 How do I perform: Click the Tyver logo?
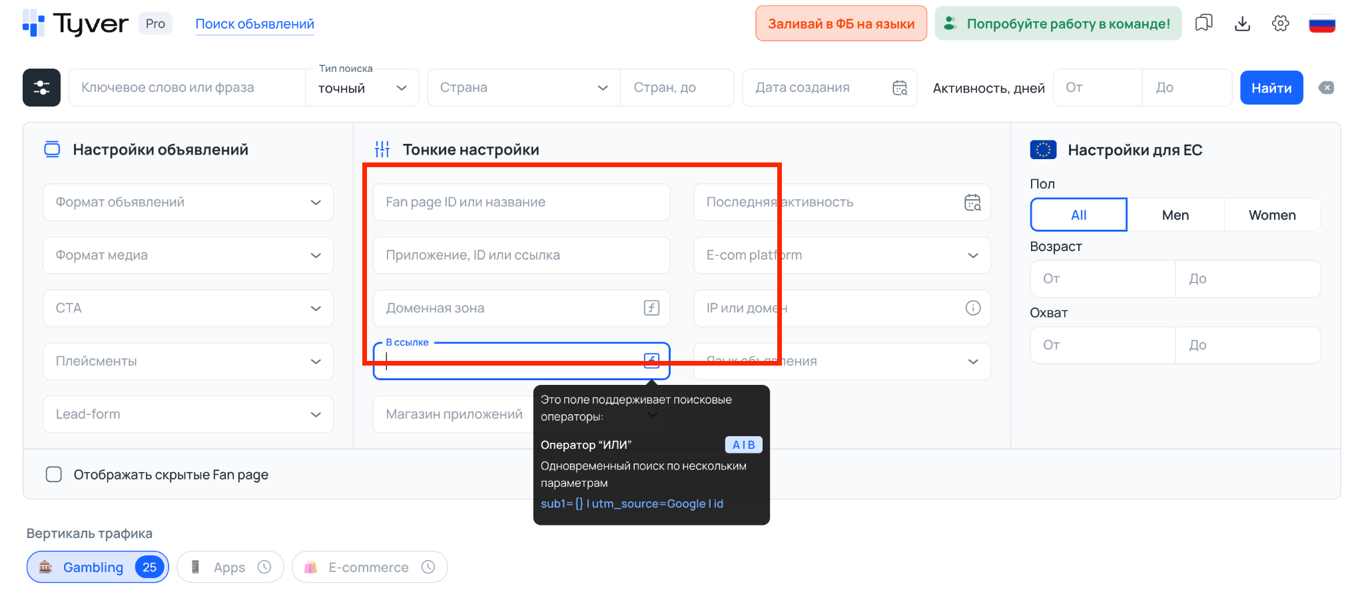pyautogui.click(x=75, y=23)
